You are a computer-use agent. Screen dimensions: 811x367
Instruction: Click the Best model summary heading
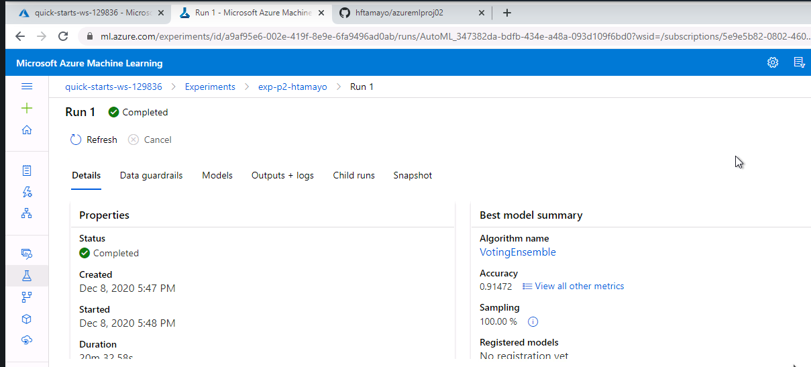pos(531,215)
